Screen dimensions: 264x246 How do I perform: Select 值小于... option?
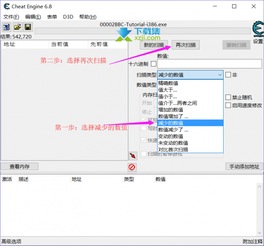pyautogui.click(x=190, y=97)
